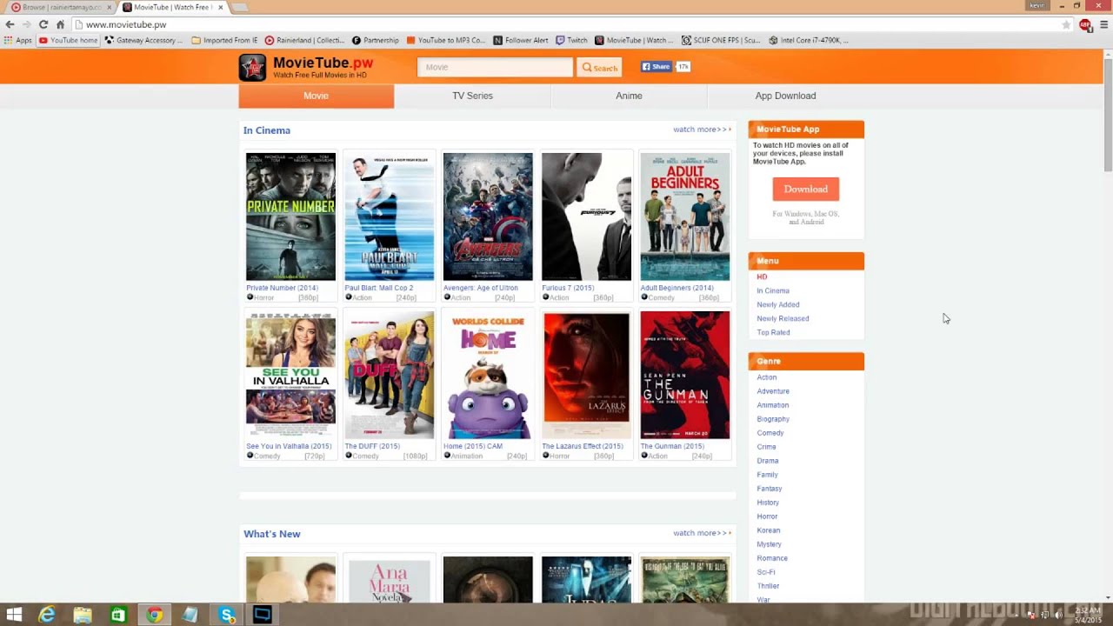Bookmark page with the star icon

tap(1066, 24)
